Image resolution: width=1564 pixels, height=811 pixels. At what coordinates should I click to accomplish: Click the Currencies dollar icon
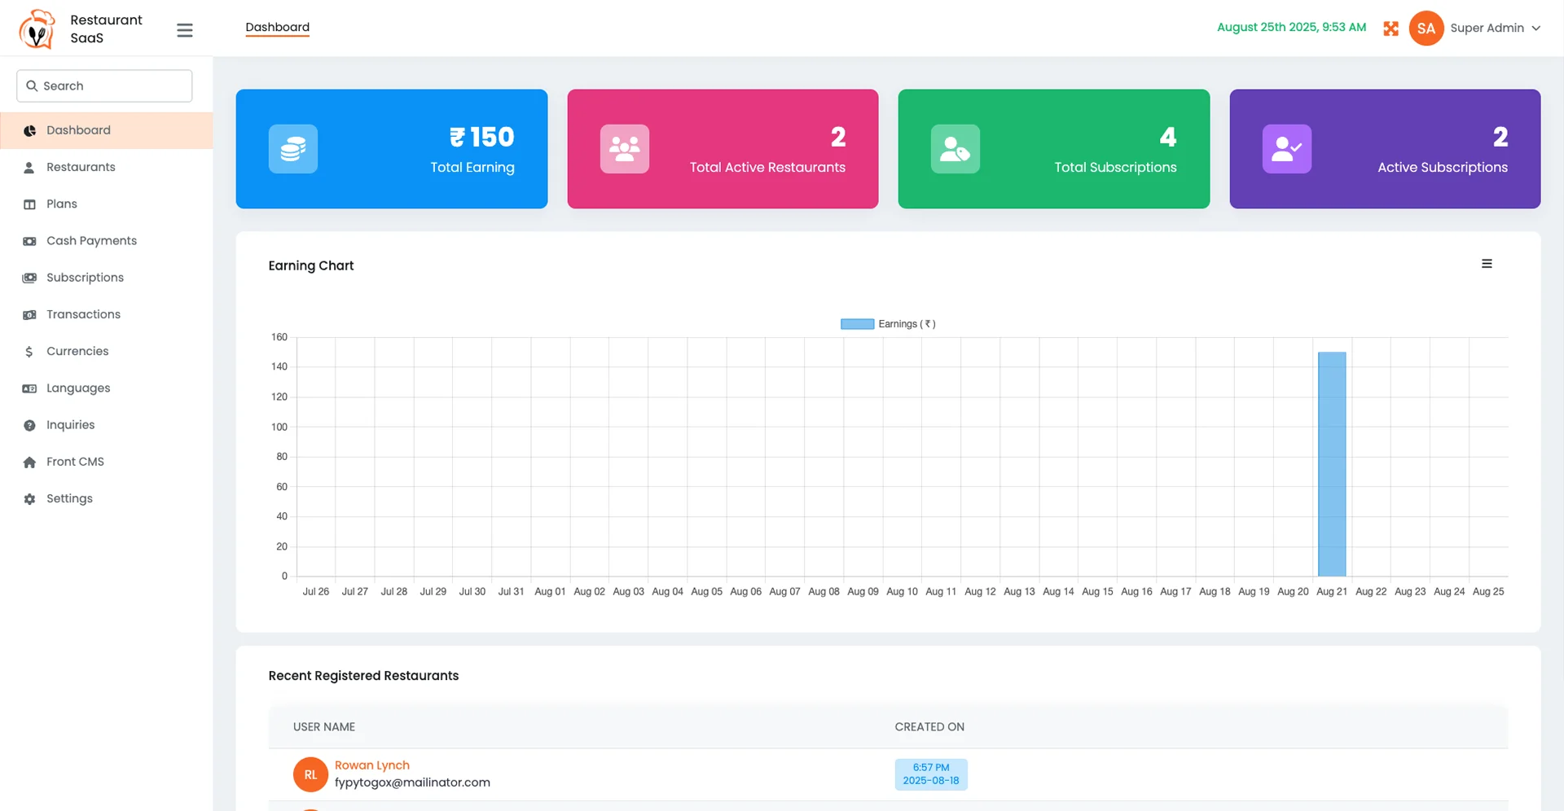pos(29,351)
